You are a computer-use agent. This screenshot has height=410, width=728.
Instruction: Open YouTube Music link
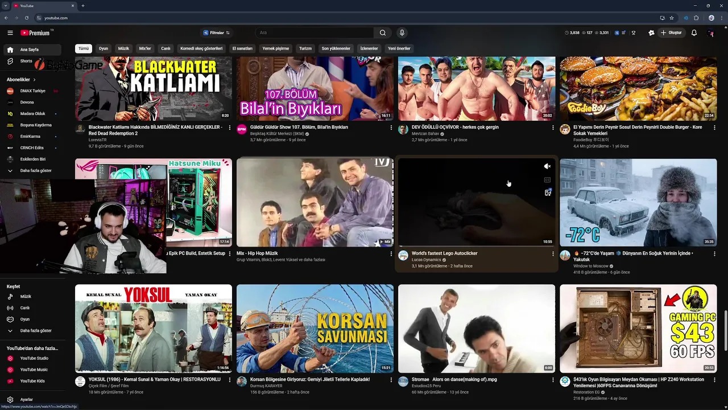(x=32, y=370)
